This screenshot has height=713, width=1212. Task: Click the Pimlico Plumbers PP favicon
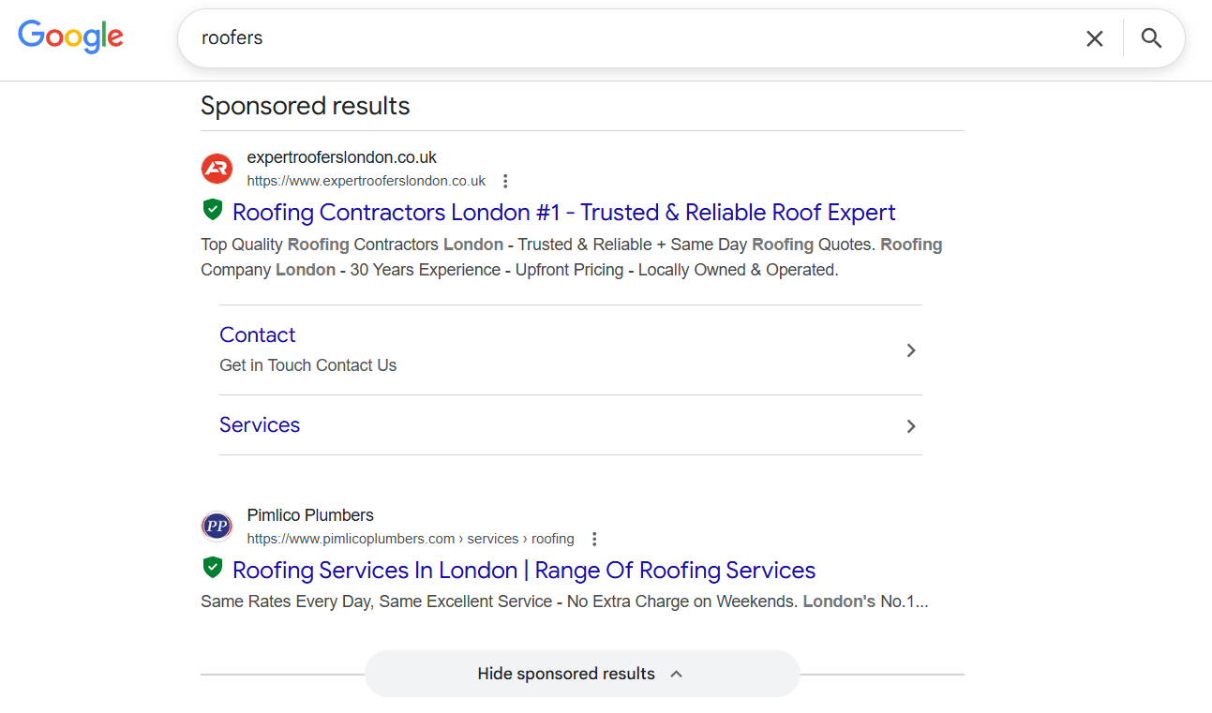click(x=217, y=527)
